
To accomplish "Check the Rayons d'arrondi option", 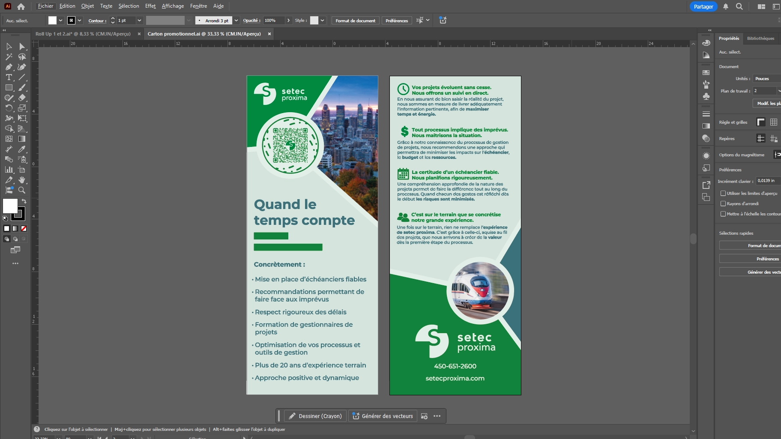I will click(x=723, y=204).
